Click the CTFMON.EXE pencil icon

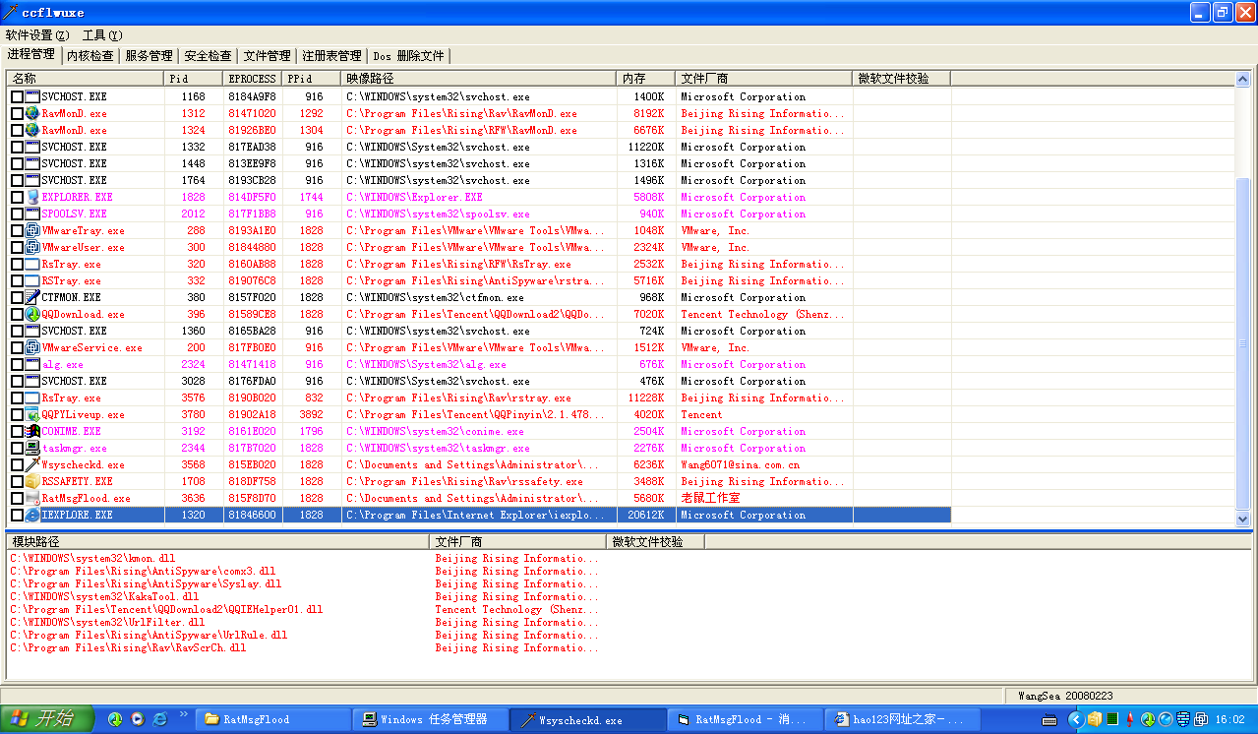[32, 297]
